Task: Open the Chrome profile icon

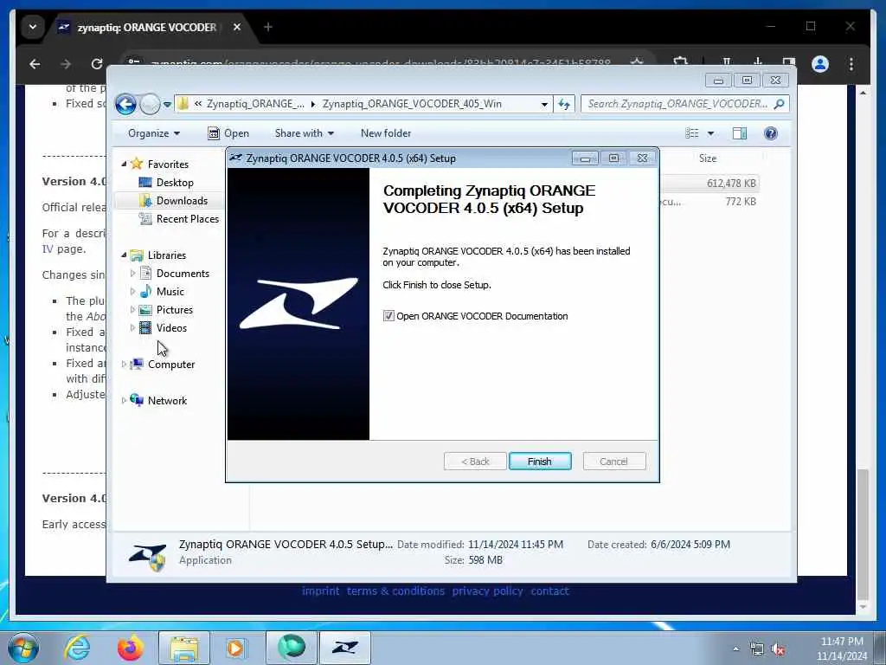Action: point(820,64)
